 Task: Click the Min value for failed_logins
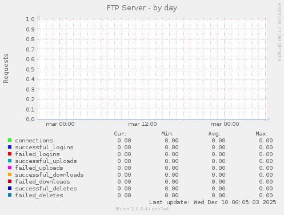click(171, 154)
